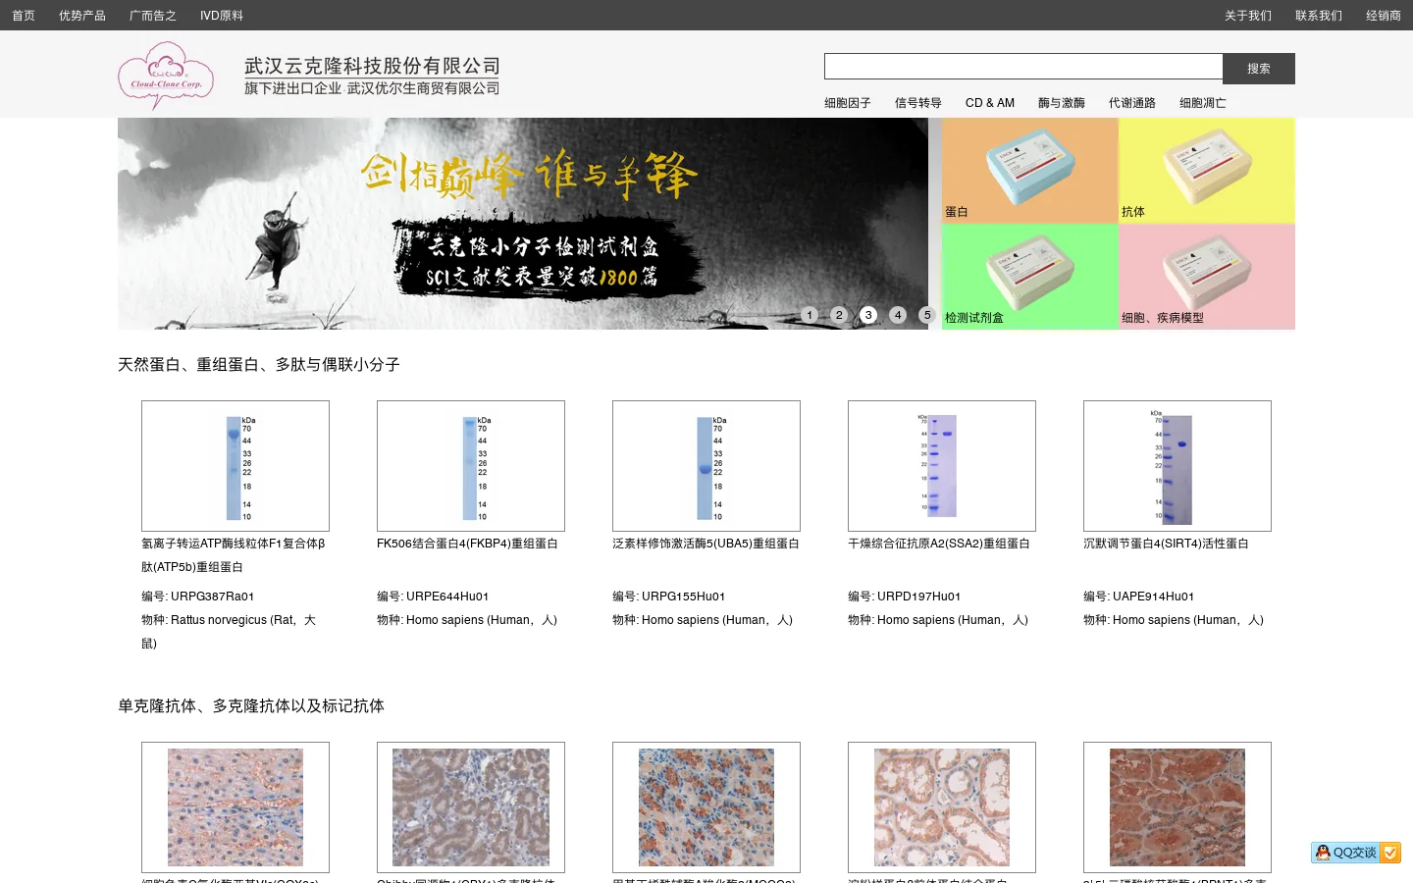Open the first antibody tissue stain thumbnail
This screenshot has width=1413, height=883.
coord(235,807)
